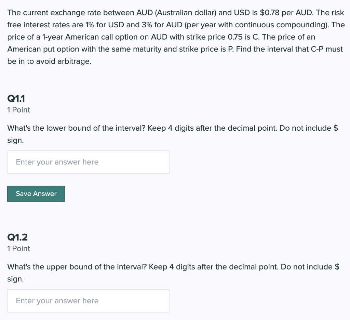Click the placeholder text 'Enter your answer here' for Q1.1

click(x=57, y=162)
